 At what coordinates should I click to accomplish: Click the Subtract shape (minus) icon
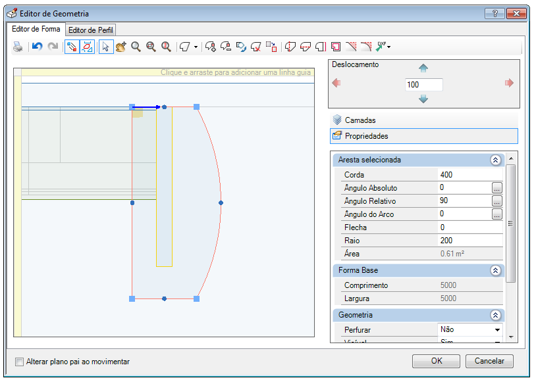pos(226,47)
